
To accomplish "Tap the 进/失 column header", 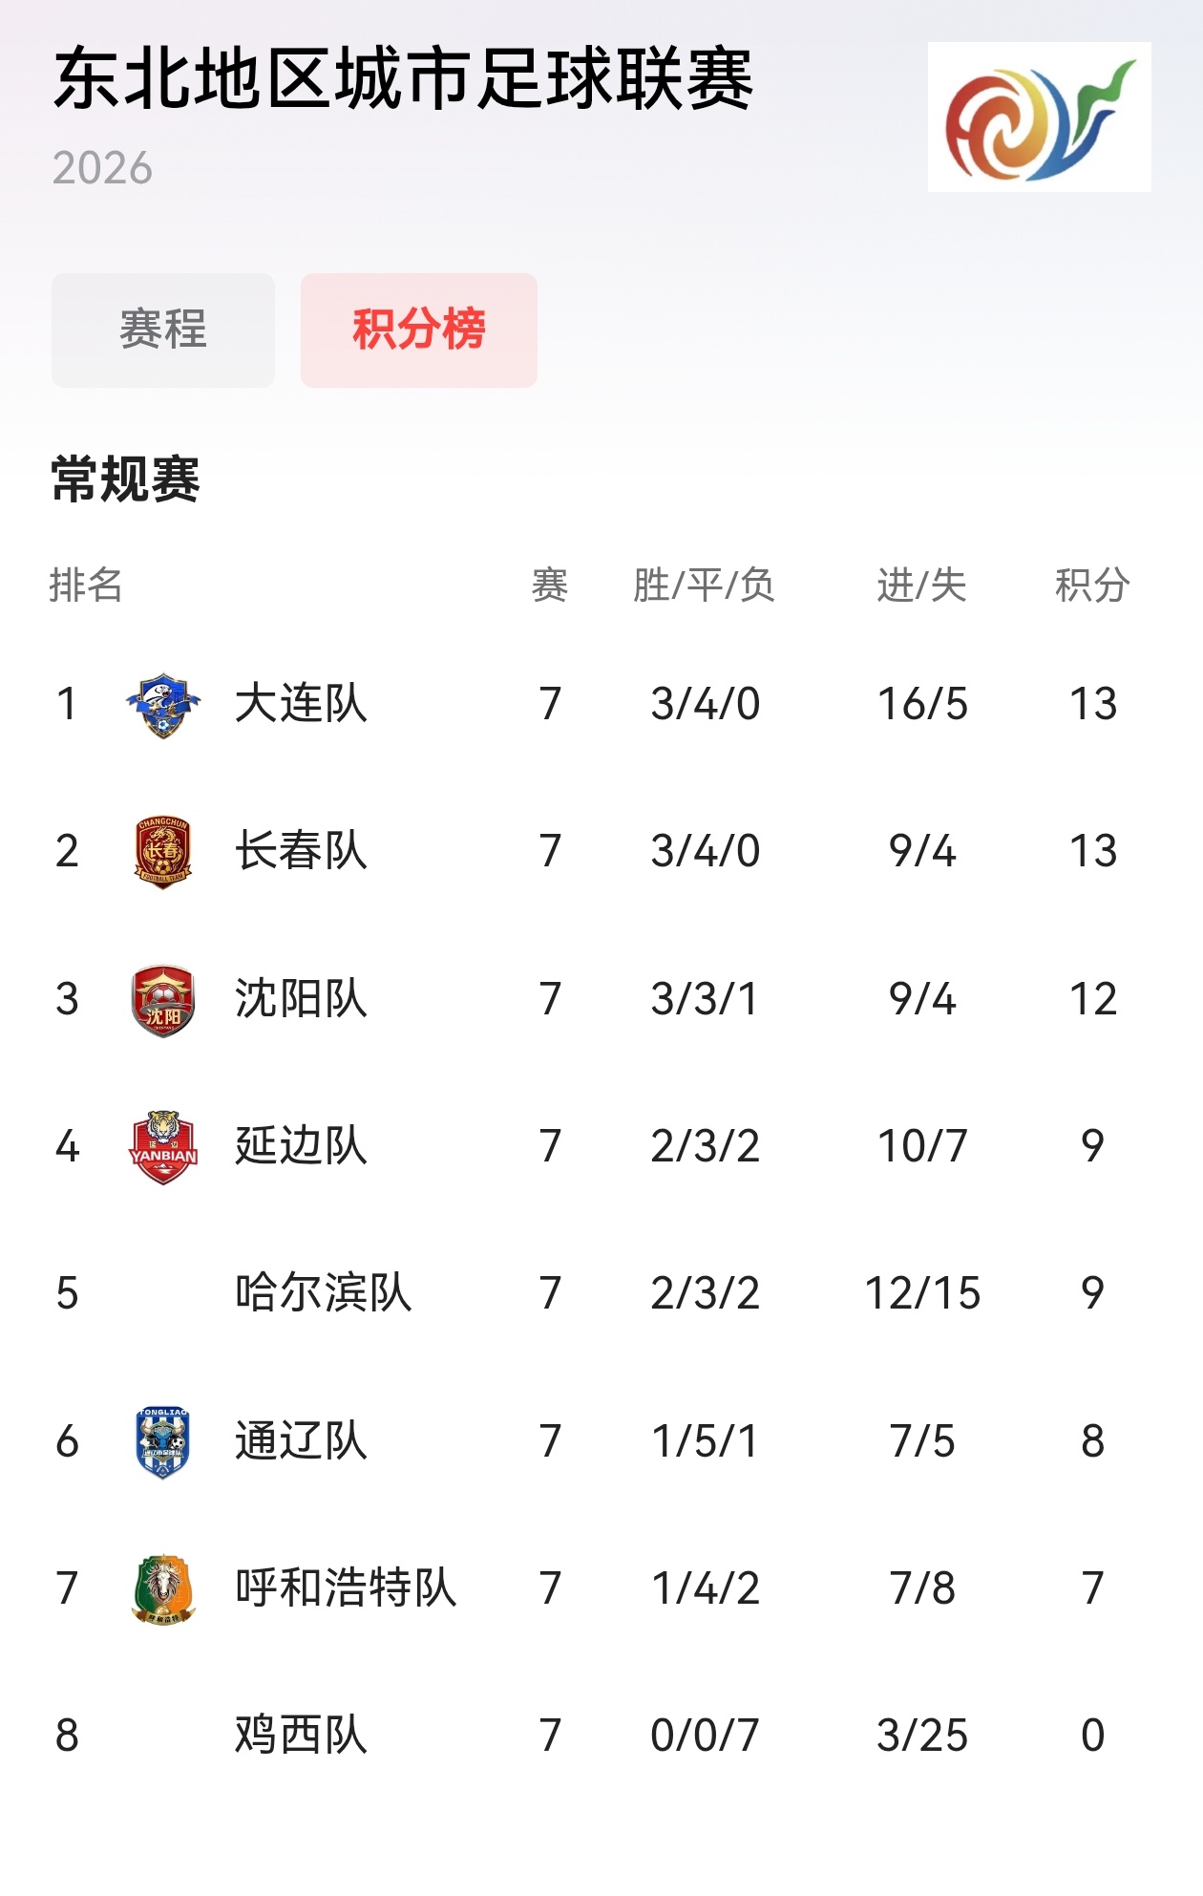I will pyautogui.click(x=922, y=586).
